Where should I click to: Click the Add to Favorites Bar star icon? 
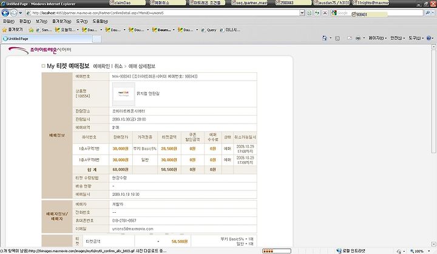click(x=31, y=30)
